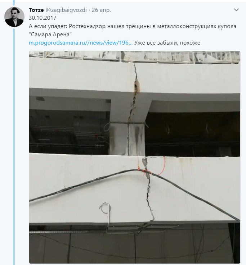The image size is (246, 265).
Task: Click the concrete column between the two beams
Action: pyautogui.click(x=127, y=139)
